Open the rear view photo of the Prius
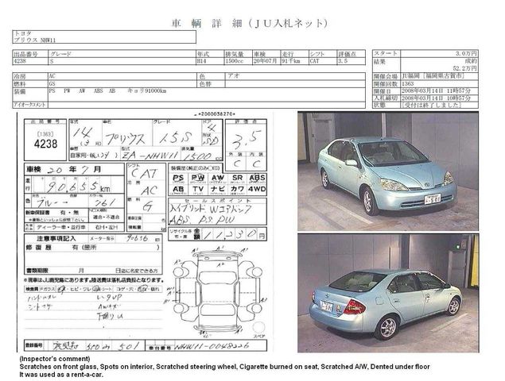This screenshot has height=381, width=505. click(x=388, y=293)
